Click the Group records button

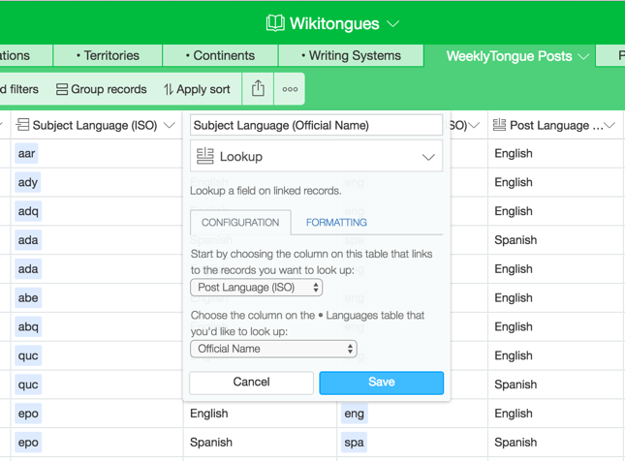101,89
